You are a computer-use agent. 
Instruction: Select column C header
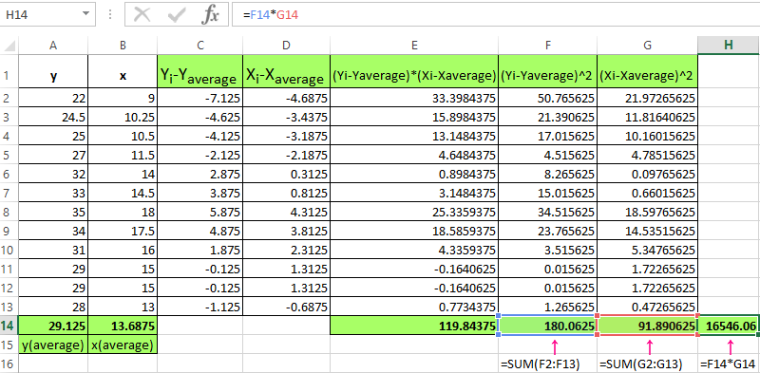click(199, 46)
